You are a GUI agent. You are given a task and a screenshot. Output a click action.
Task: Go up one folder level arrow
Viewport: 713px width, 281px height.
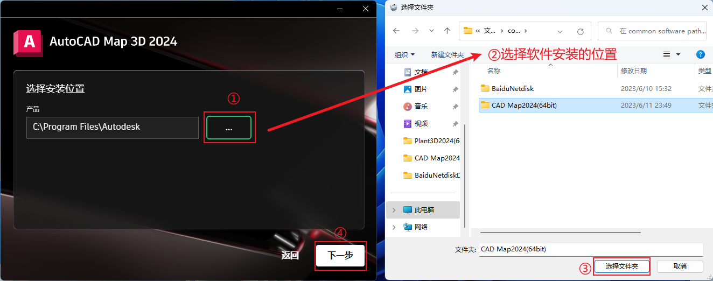pos(447,31)
